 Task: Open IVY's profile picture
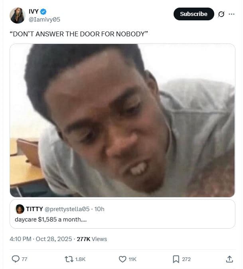[x=18, y=16]
